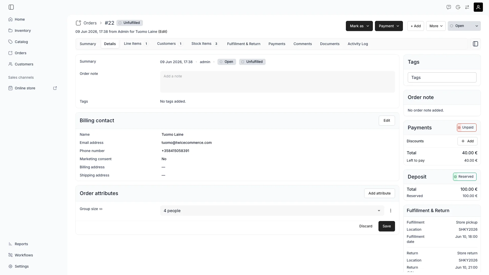Click email tuomo@twicecommerce.com
Screen dimensions: 489x275
(x=186, y=143)
